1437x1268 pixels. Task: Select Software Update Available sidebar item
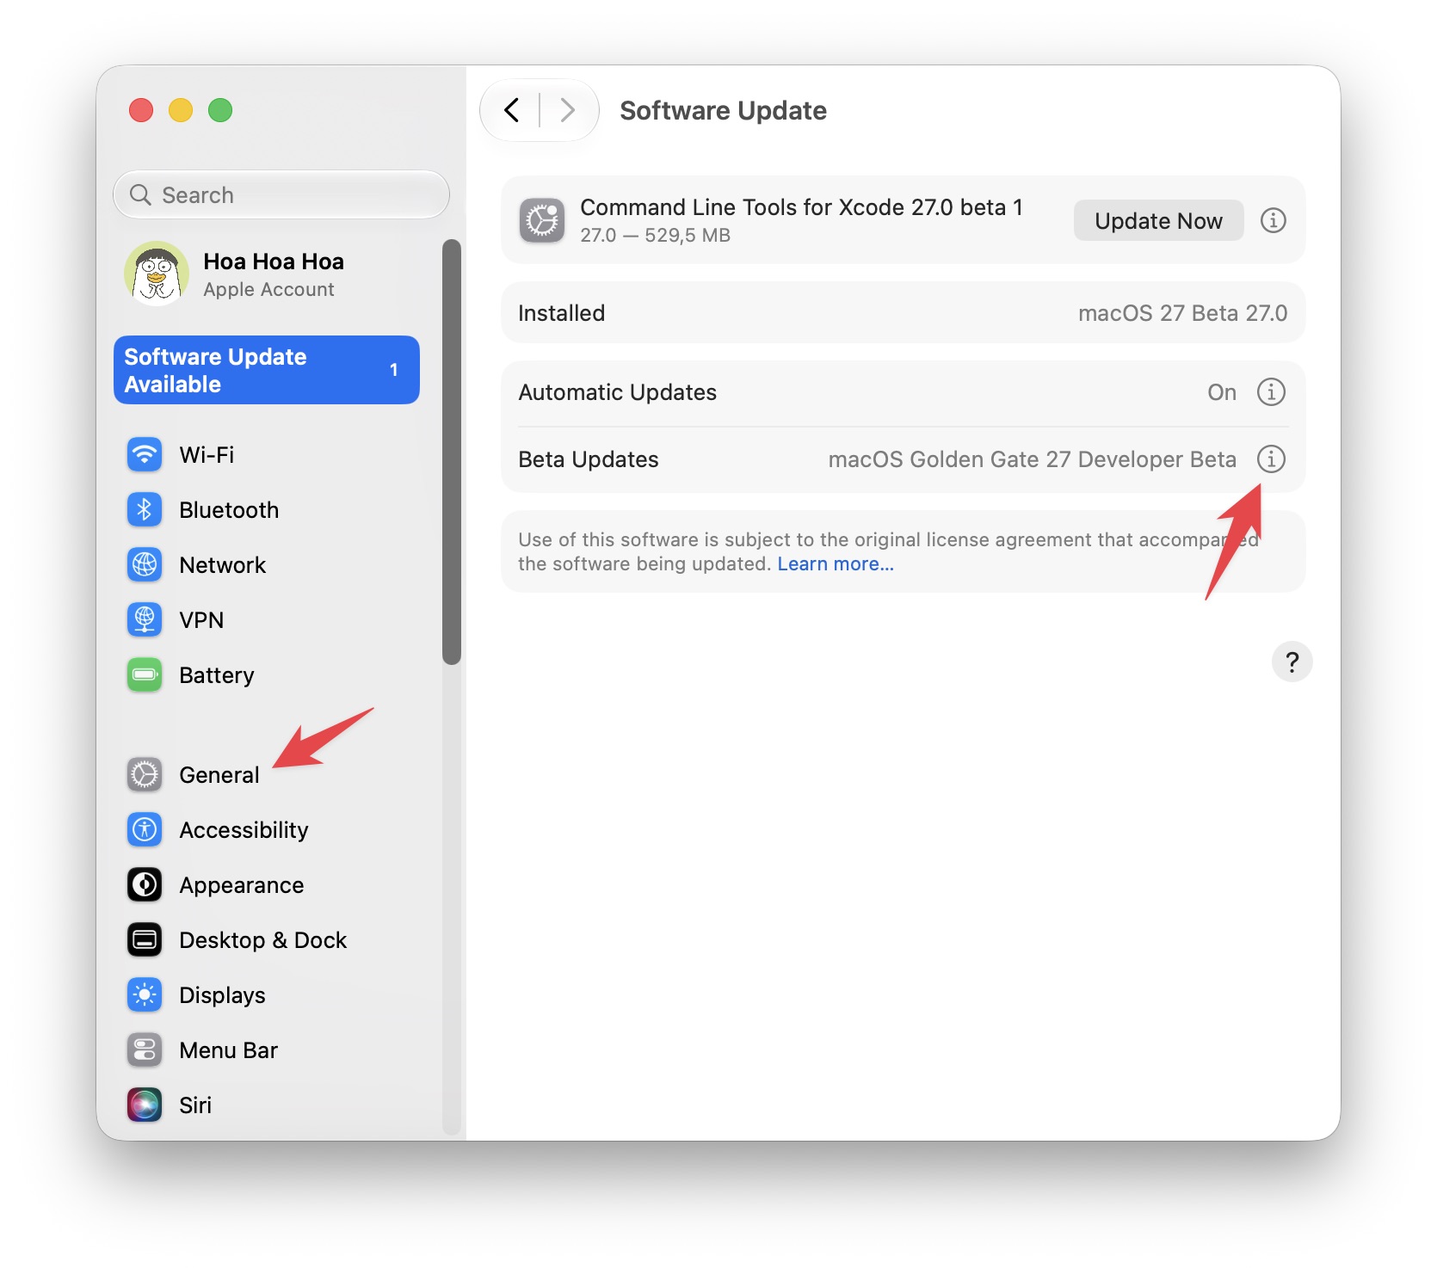tap(267, 370)
